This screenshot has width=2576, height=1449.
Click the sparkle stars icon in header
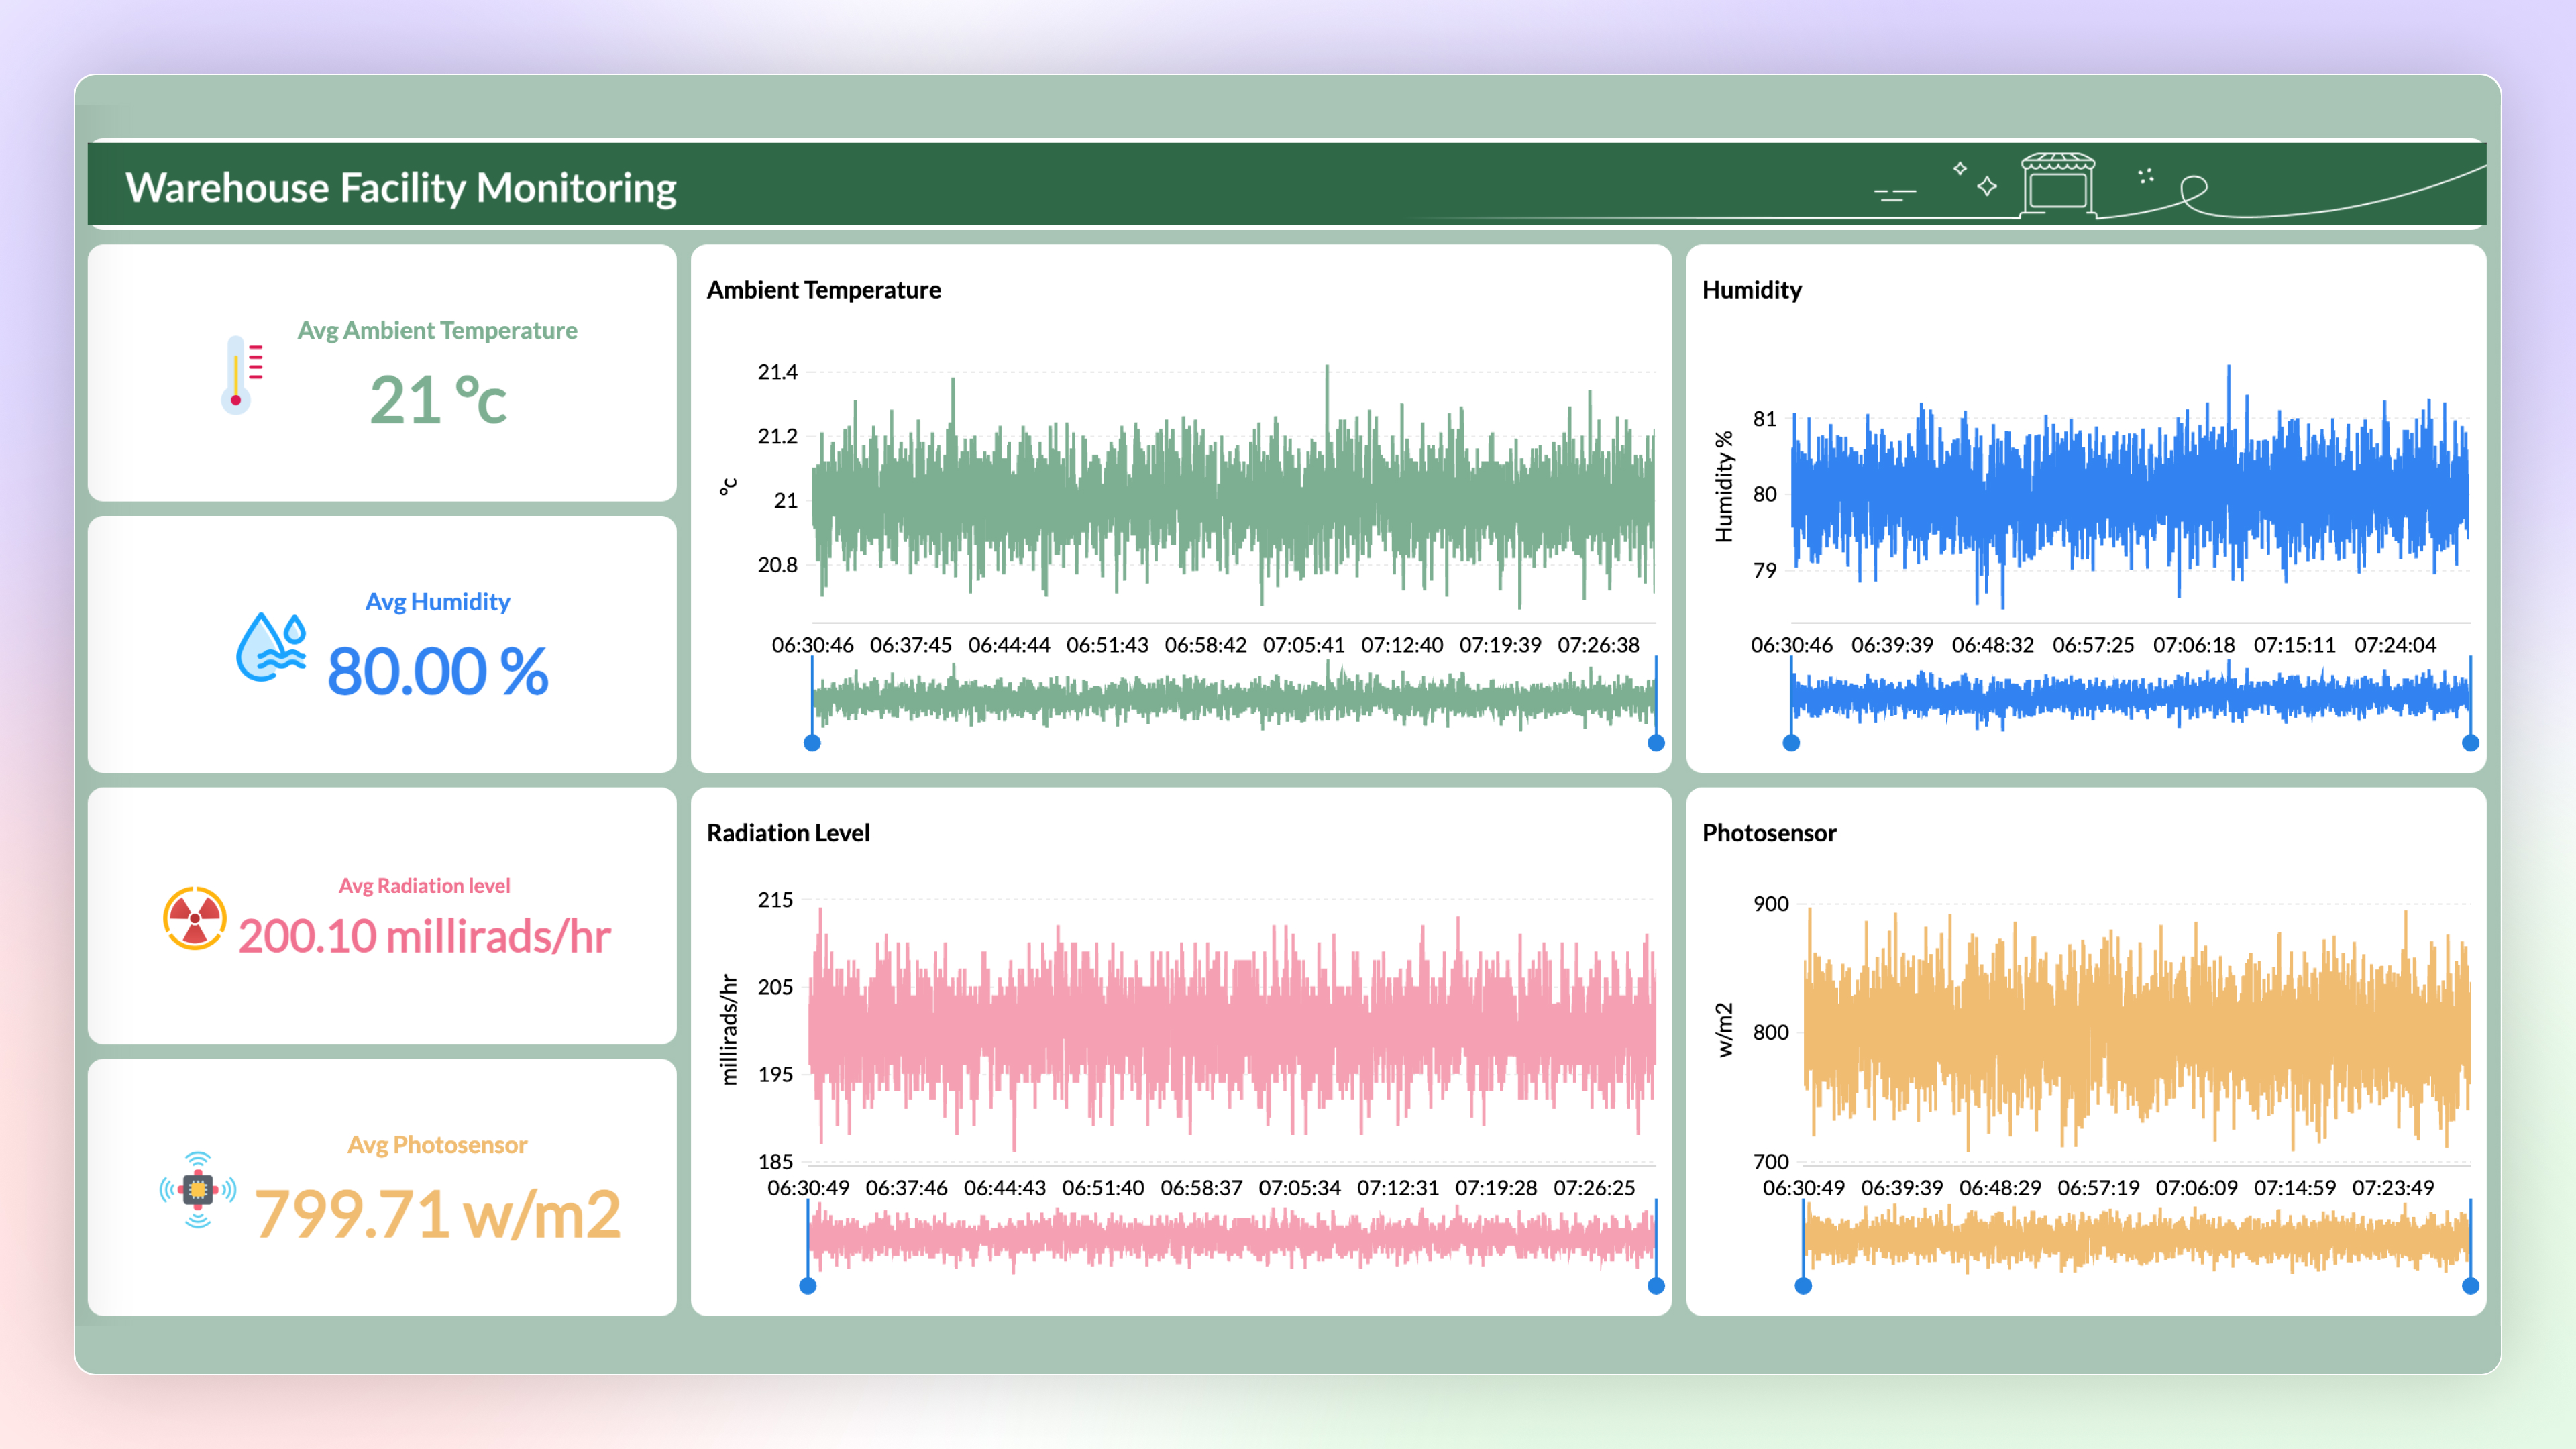click(1976, 179)
